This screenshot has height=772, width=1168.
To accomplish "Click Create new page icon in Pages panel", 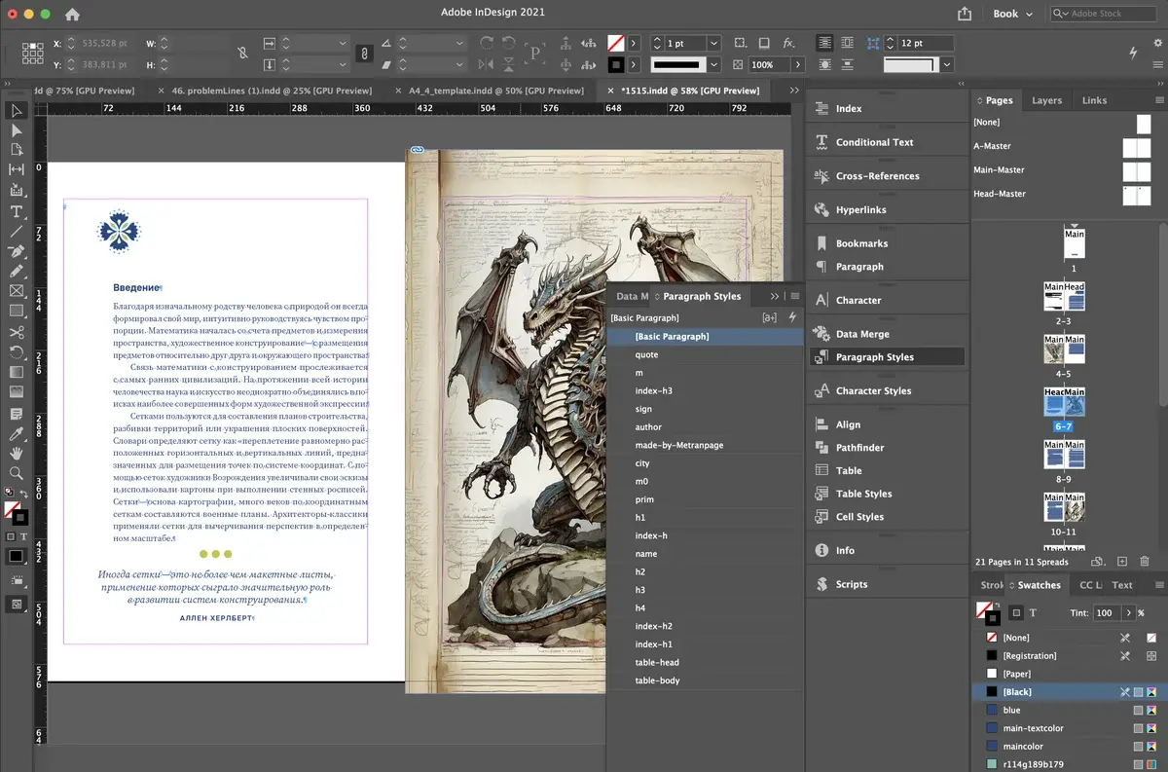I will click(1121, 562).
